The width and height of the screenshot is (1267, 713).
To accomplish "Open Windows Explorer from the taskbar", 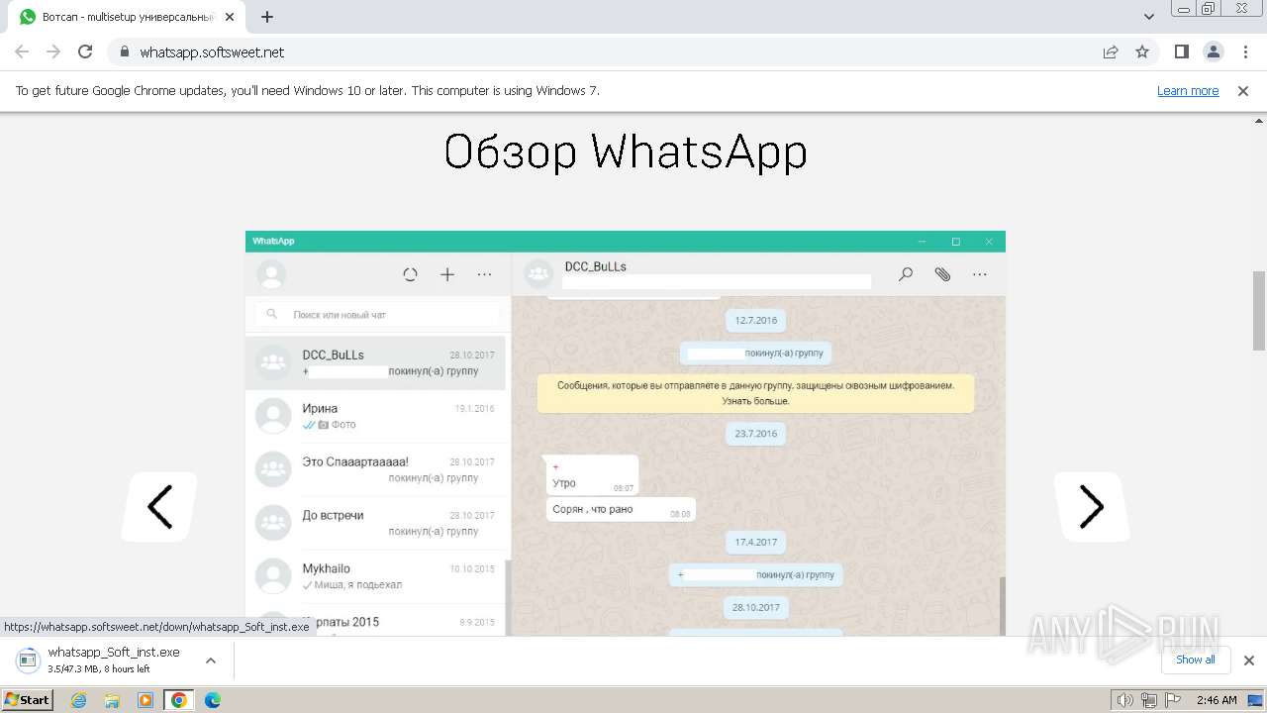I will click(x=112, y=700).
